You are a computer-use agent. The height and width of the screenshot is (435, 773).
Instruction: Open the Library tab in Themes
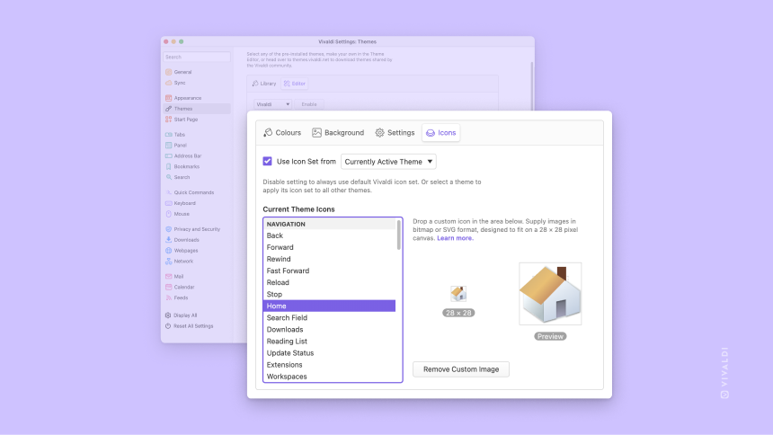264,84
